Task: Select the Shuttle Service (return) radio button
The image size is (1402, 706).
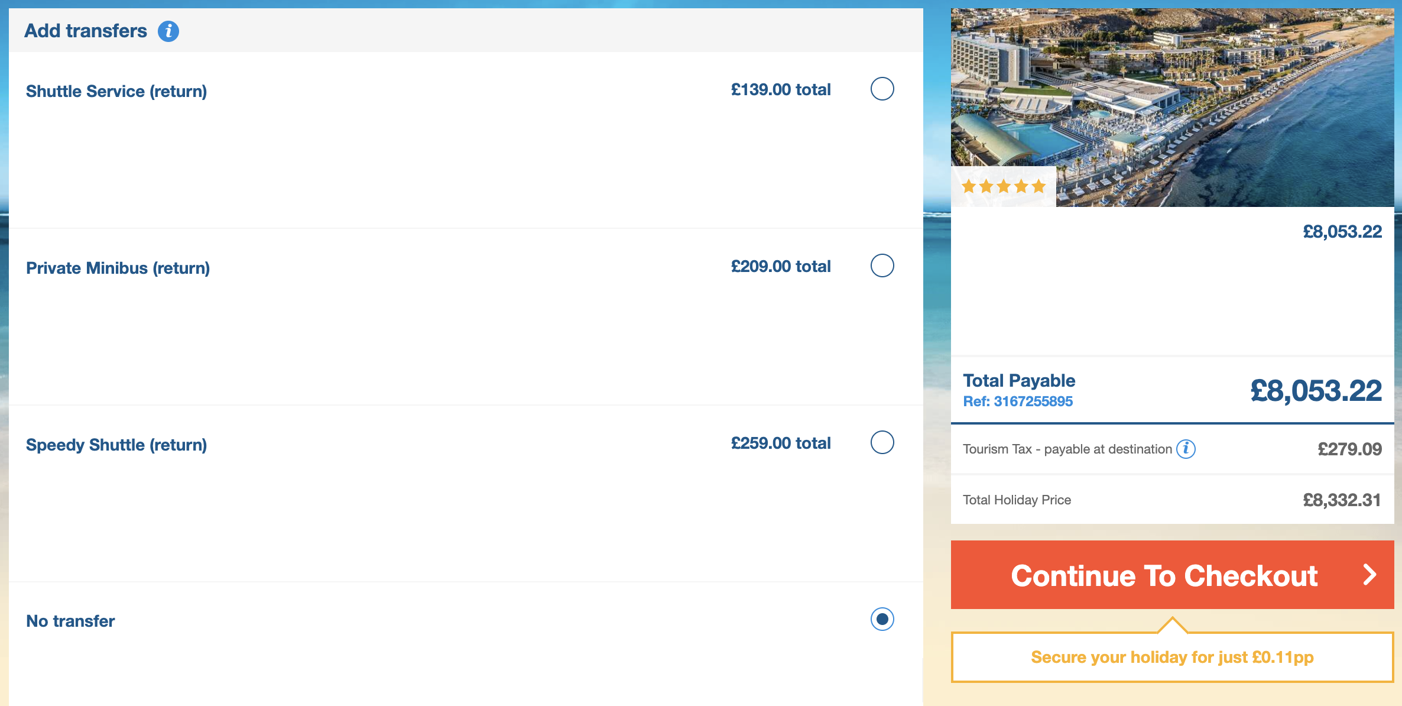Action: point(882,89)
